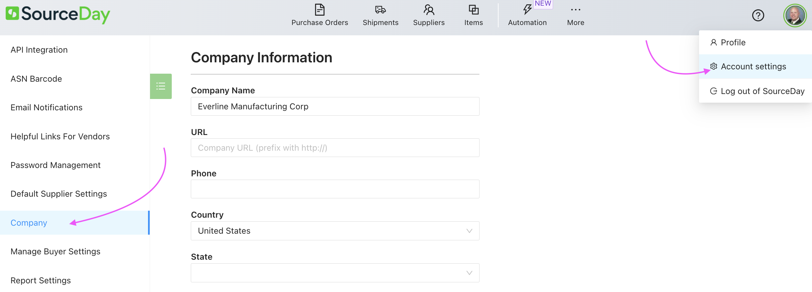This screenshot has height=292, width=812.
Task: Click the Log out icon
Action: pyautogui.click(x=713, y=91)
